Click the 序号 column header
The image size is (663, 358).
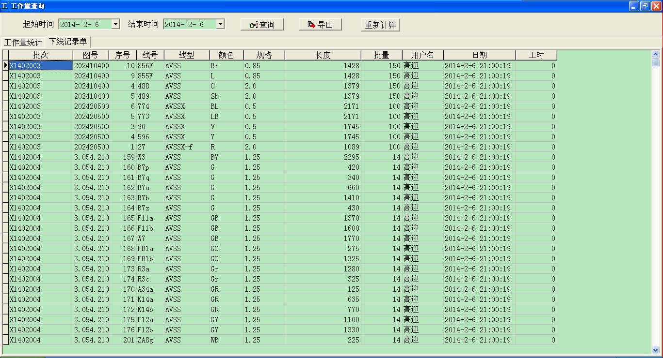(122, 55)
